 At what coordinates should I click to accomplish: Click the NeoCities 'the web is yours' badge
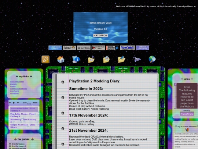click(127, 48)
